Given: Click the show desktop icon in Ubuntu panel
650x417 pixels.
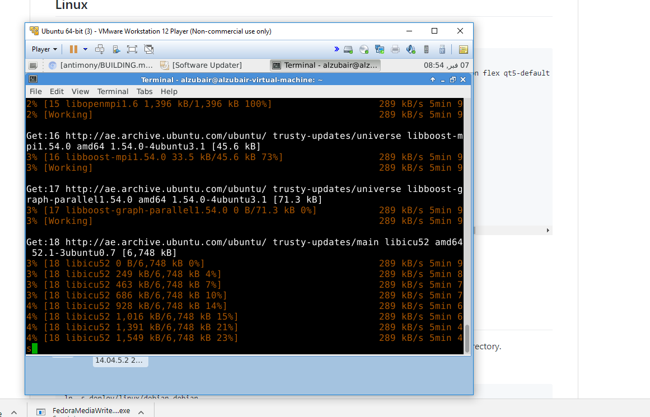Looking at the screenshot, I should coord(33,65).
